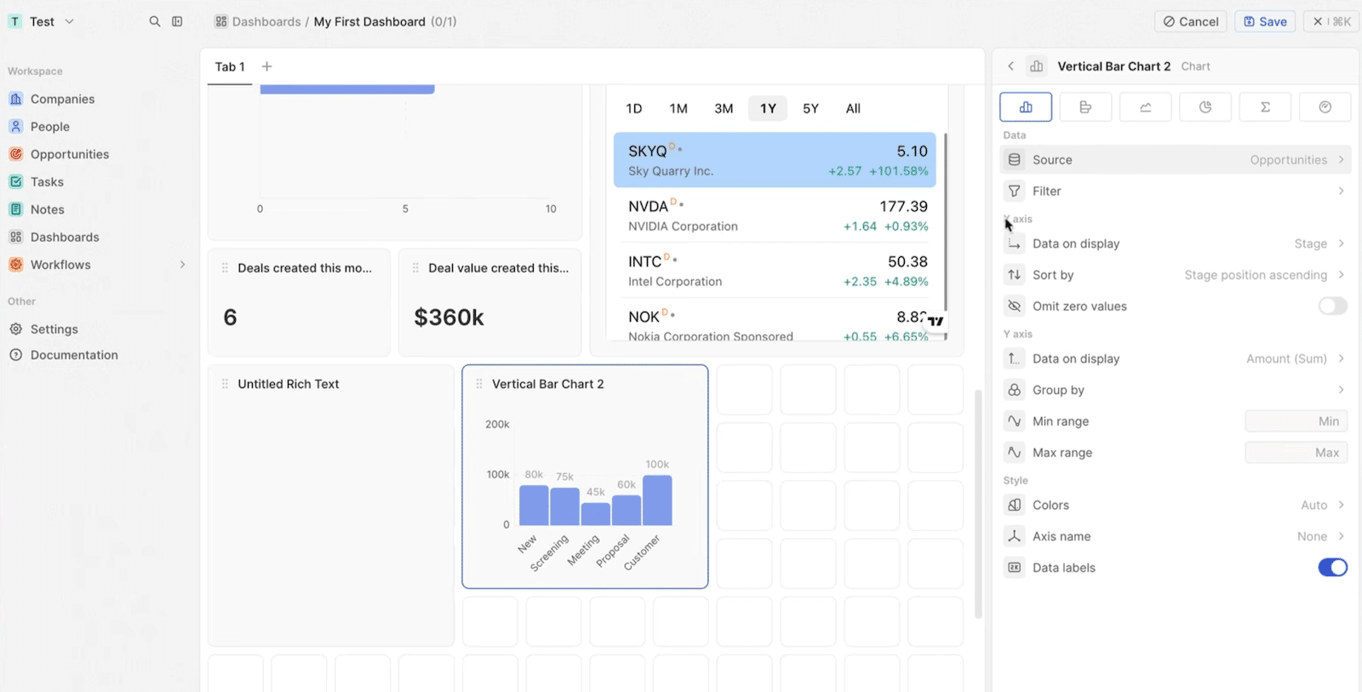
Task: Select the All time range
Action: [x=853, y=108]
